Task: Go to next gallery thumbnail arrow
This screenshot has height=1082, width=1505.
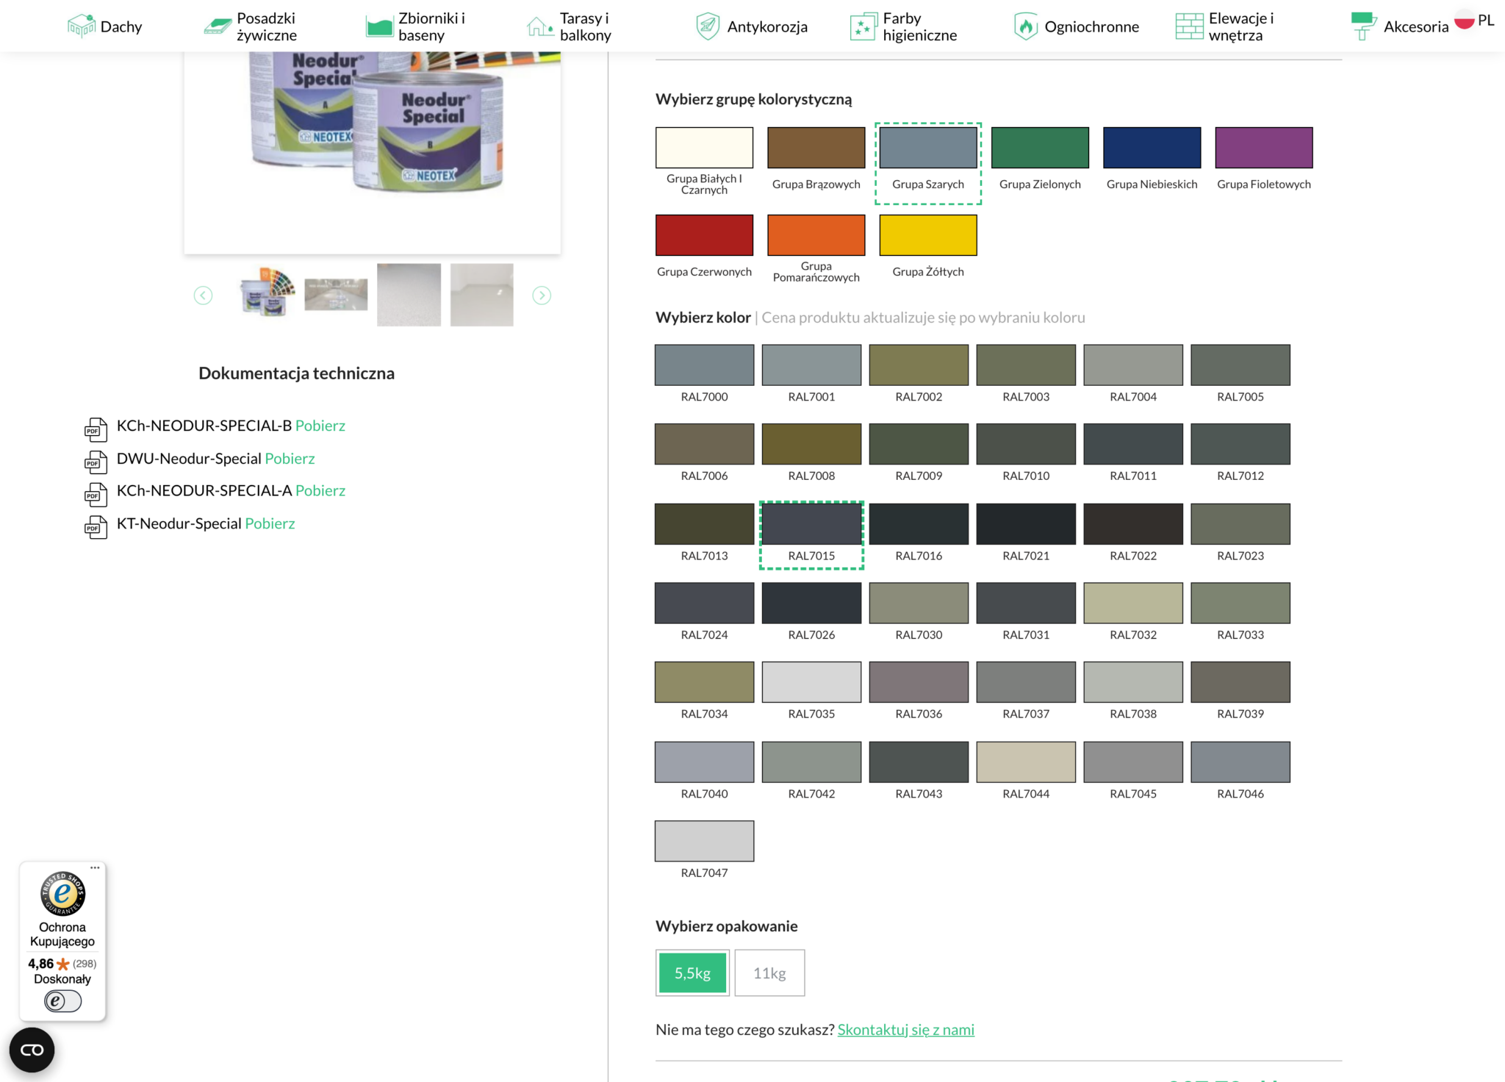Action: (542, 295)
